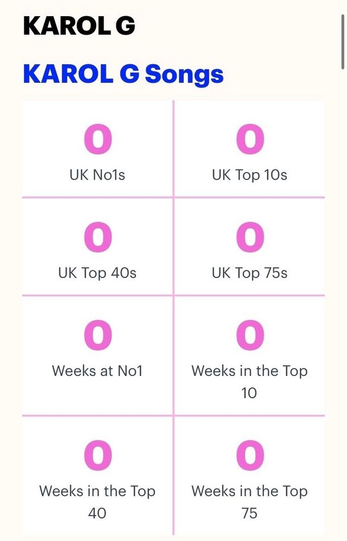
Task: Select the UK Top 10s stat tile
Action: pos(250,149)
